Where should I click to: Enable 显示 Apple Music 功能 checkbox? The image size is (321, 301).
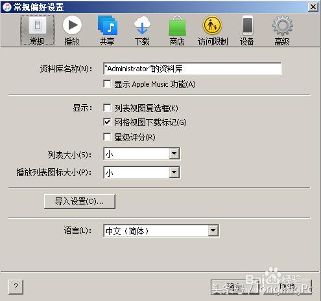(x=107, y=84)
